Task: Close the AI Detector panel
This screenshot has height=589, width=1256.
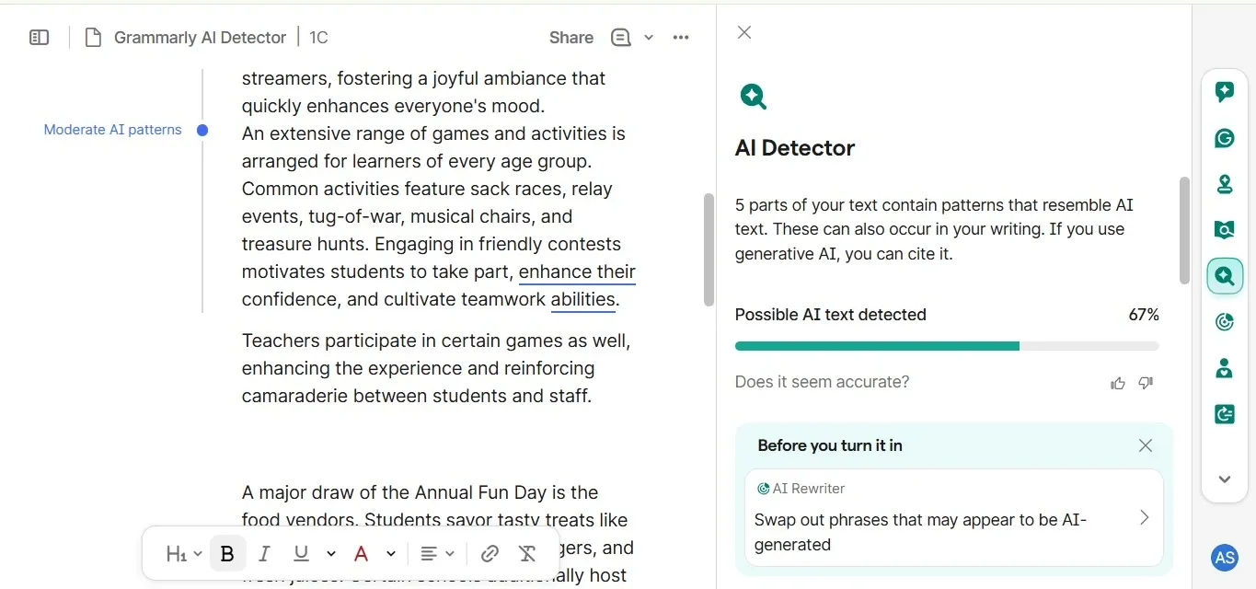Action: click(x=744, y=32)
